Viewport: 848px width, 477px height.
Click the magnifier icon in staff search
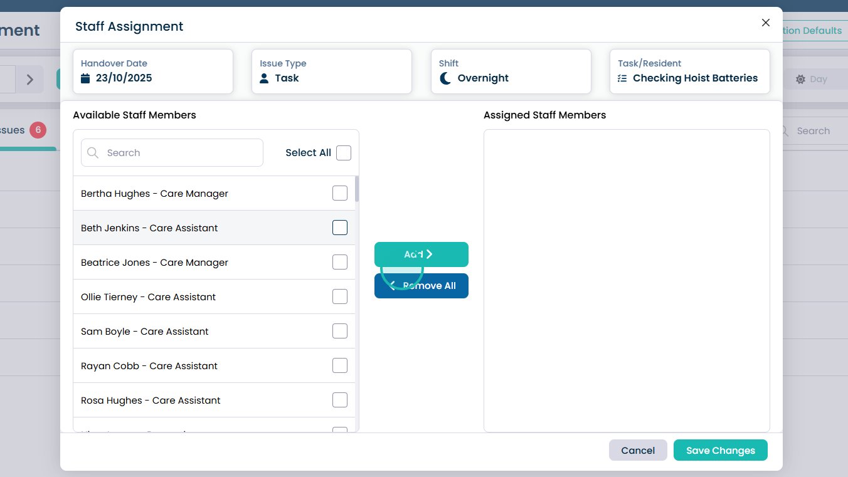click(x=93, y=153)
